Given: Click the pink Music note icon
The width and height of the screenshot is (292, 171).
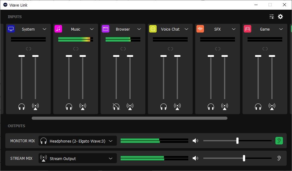Looking at the screenshot, I should [58, 29].
